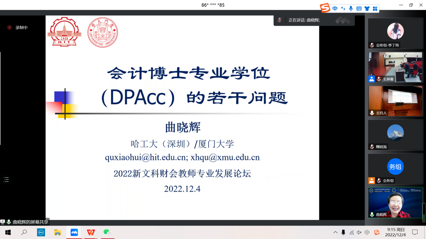Image resolution: width=426 pixels, height=239 pixels.
Task: Open WPS Office from the taskbar
Action: tap(90, 232)
